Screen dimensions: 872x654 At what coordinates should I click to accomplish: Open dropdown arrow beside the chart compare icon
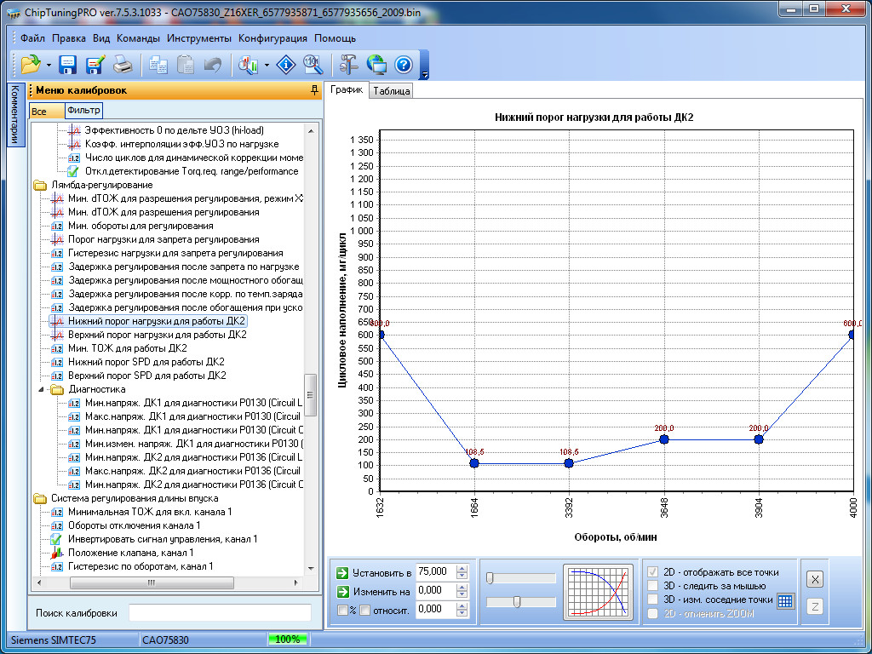coord(267,66)
